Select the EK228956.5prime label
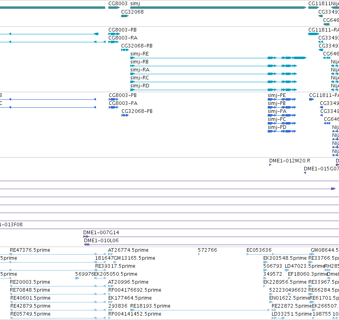339x320 pixels. (285, 282)
